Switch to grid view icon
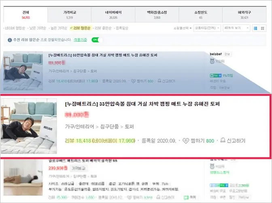272x203 pixels. click(x=262, y=28)
